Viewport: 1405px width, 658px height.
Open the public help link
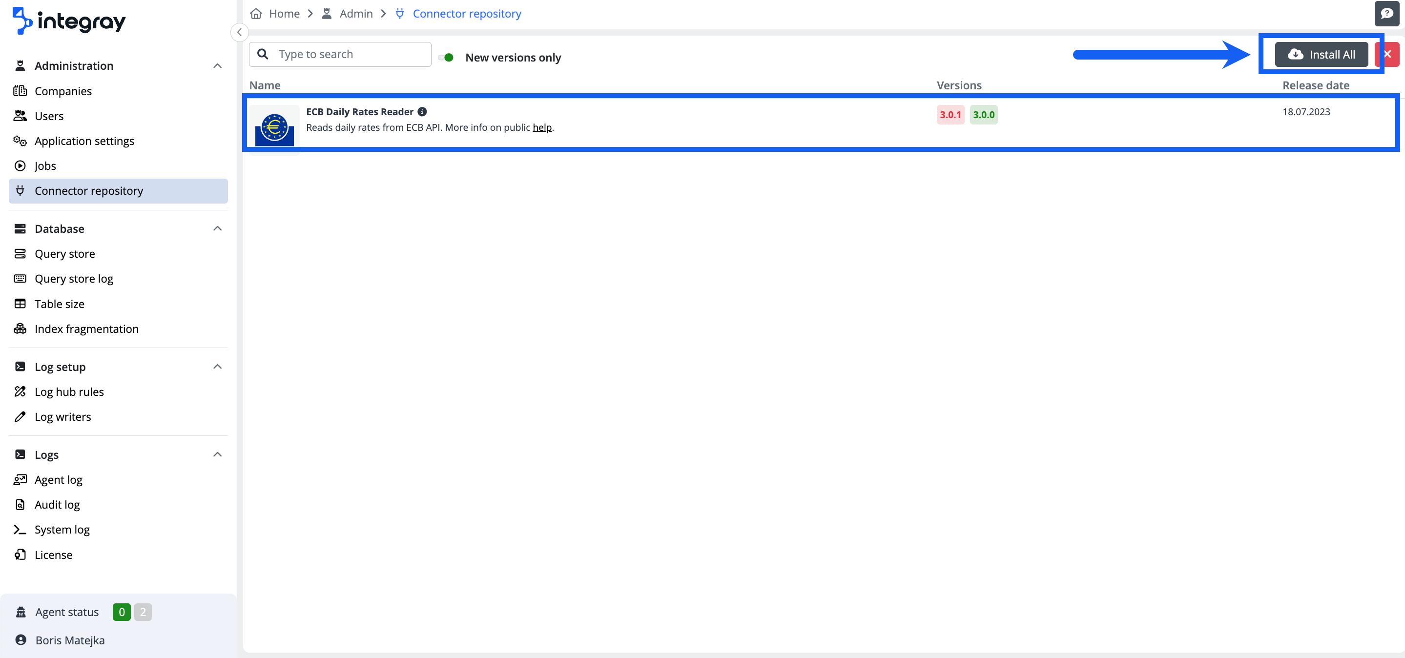pos(541,127)
